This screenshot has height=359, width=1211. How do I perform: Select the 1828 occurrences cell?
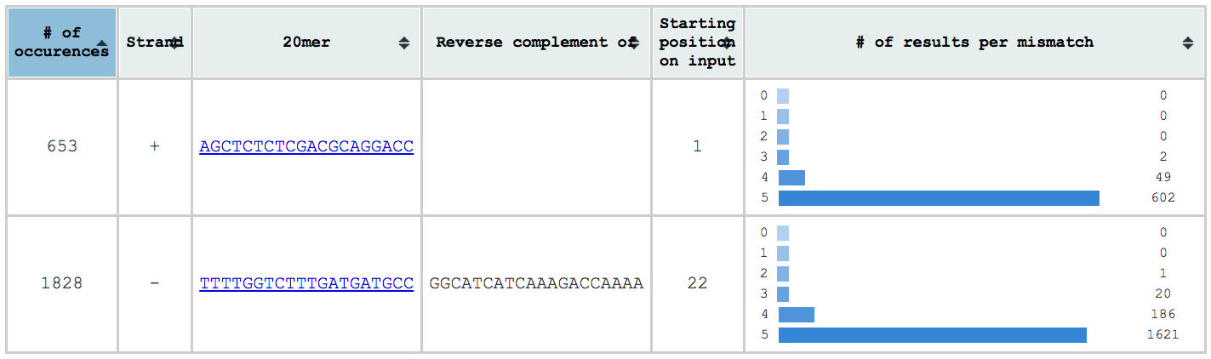(x=62, y=283)
